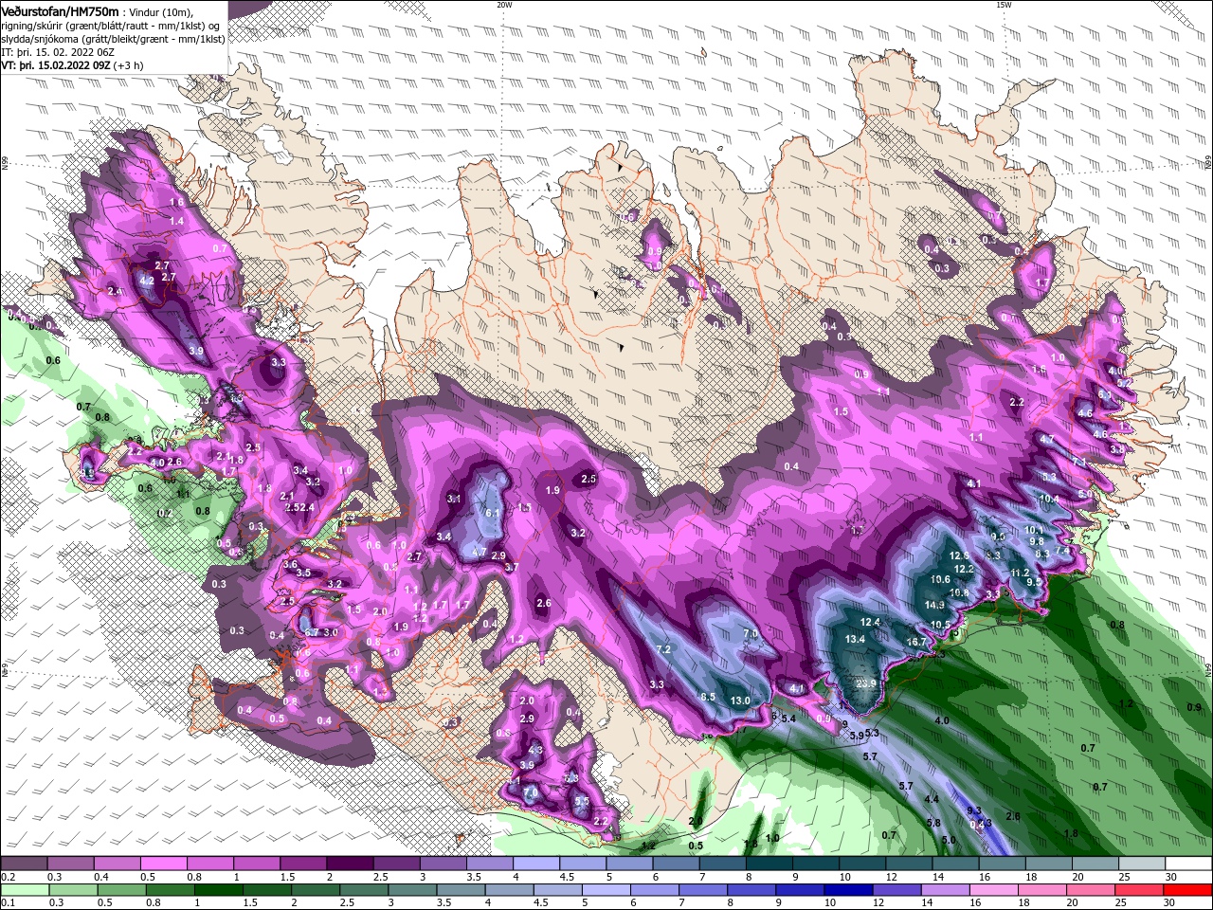Screen dimensions: 1213x910
Task: Click the '10.4' value in the east
Action: click(x=1049, y=499)
